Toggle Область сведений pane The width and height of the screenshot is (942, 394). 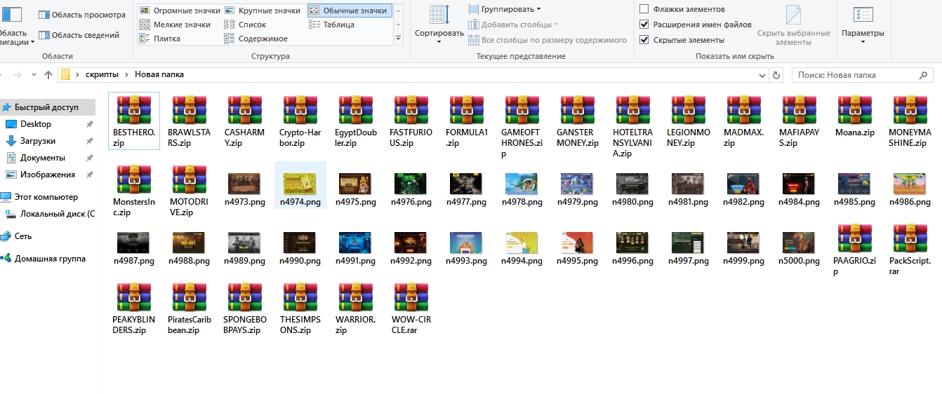(x=79, y=35)
